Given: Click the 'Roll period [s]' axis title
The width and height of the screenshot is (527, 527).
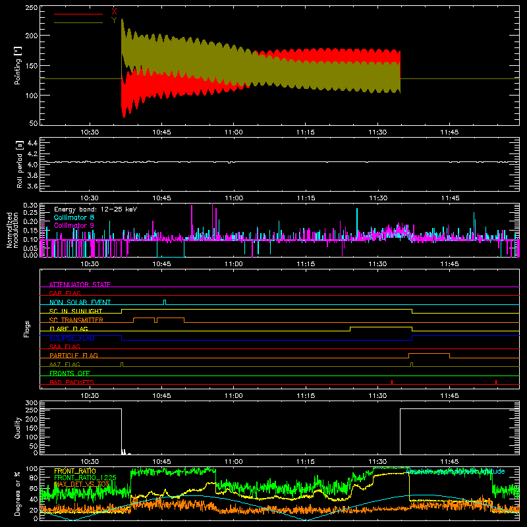Looking at the screenshot, I should click(20, 165).
